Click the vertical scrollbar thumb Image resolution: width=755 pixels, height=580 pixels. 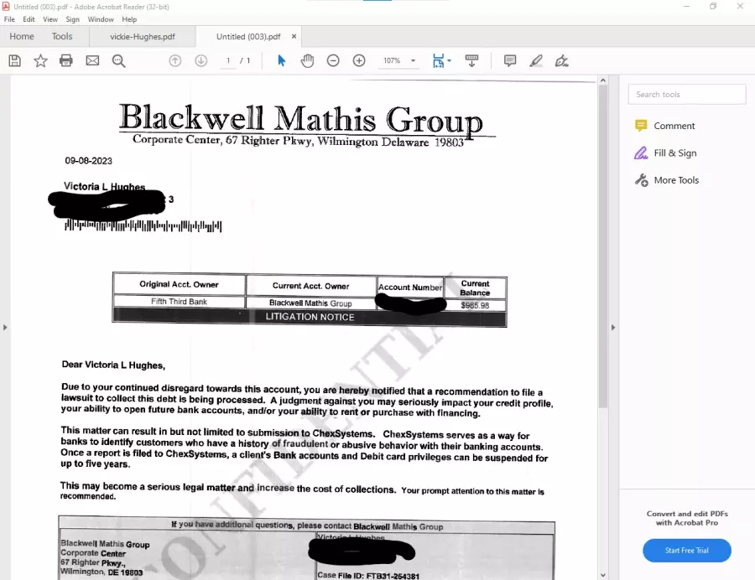click(x=603, y=248)
